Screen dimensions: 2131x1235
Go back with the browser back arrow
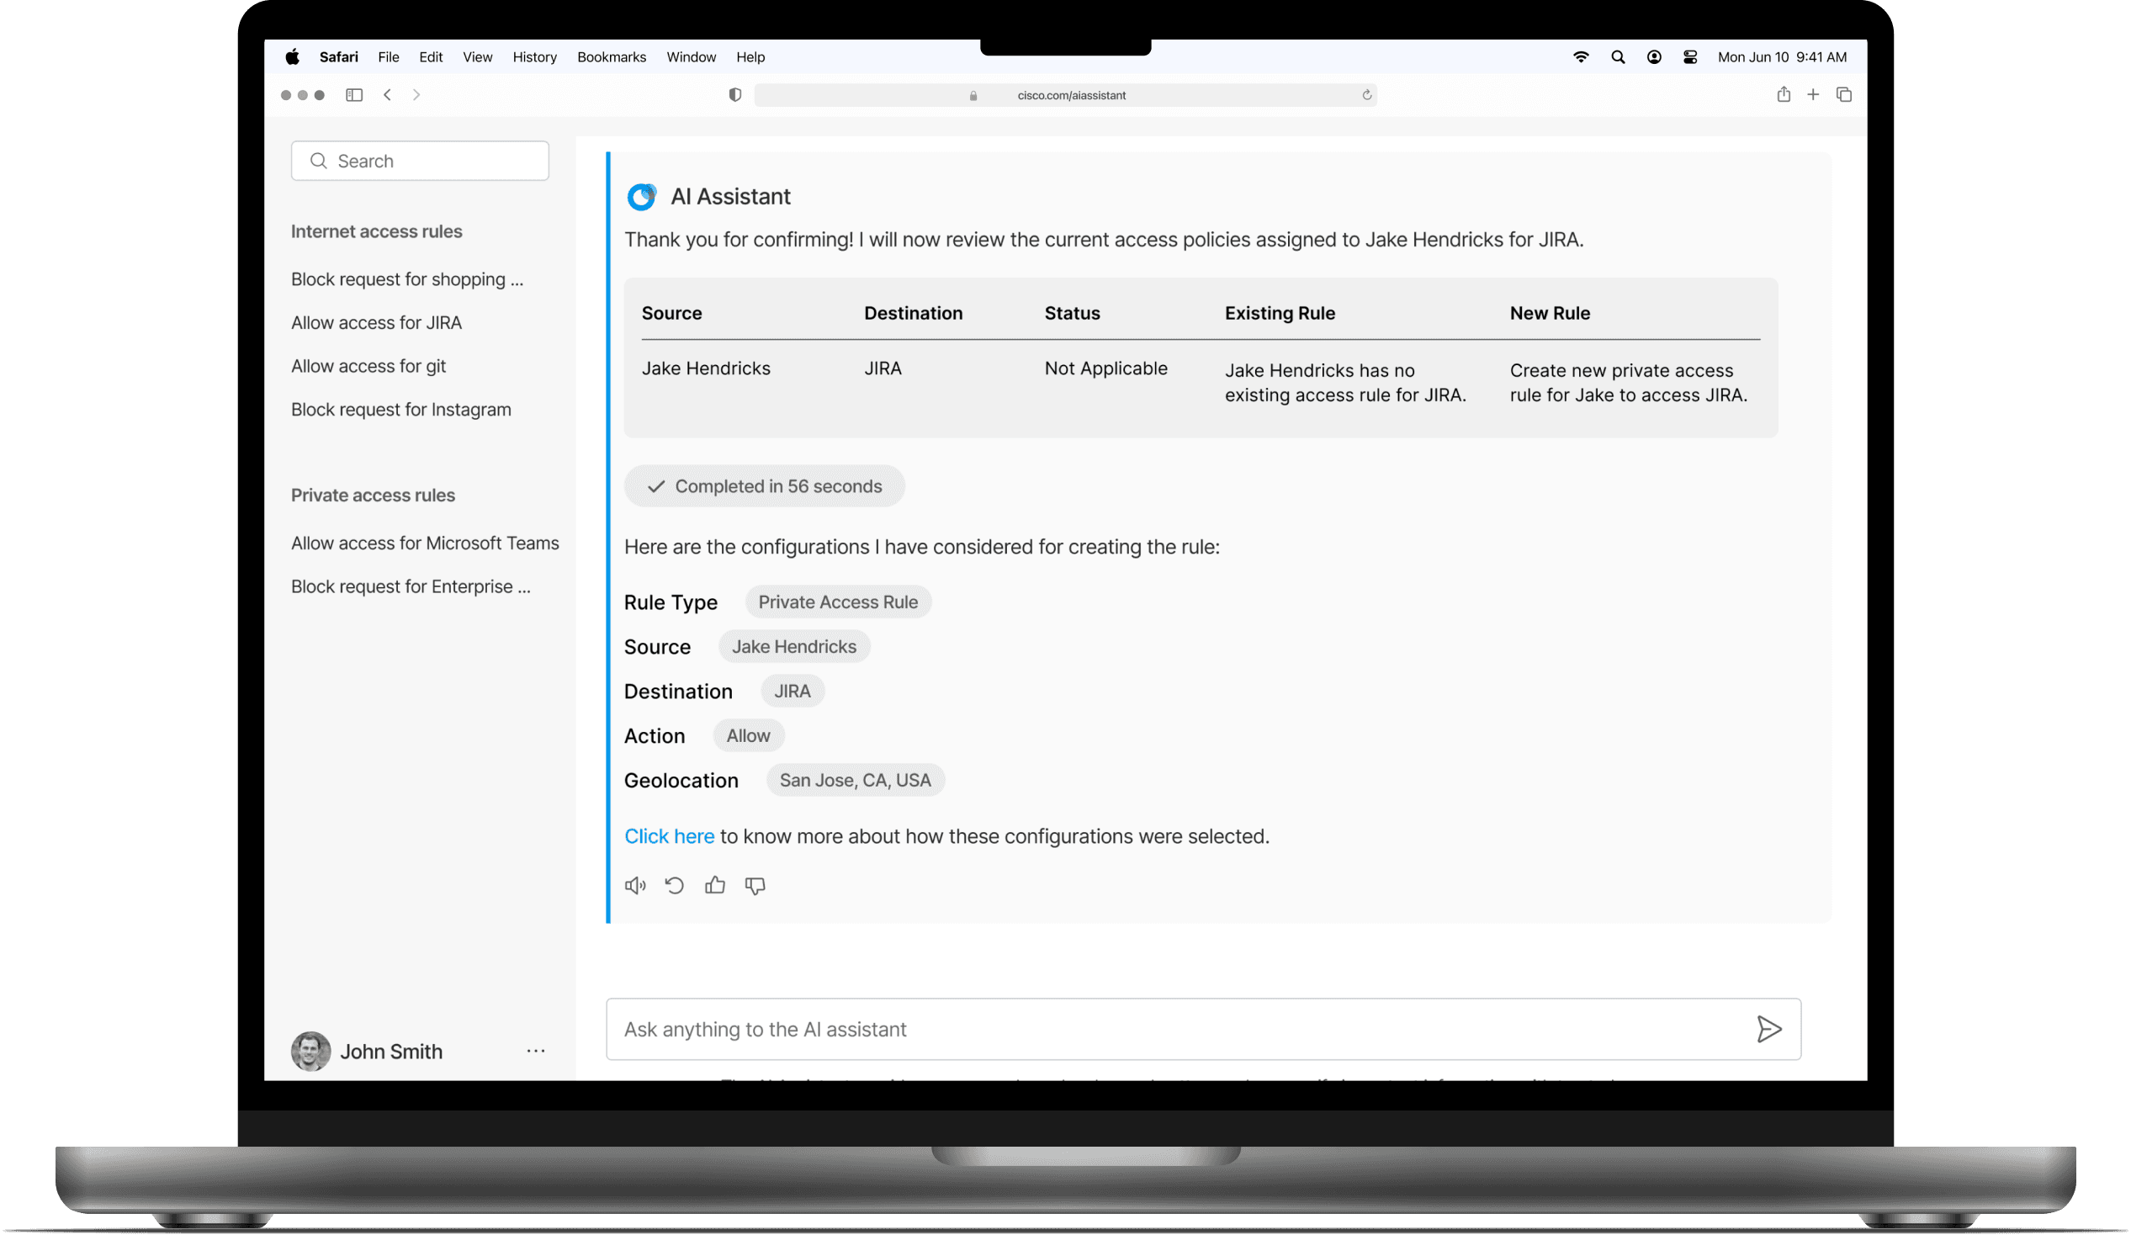[x=387, y=95]
